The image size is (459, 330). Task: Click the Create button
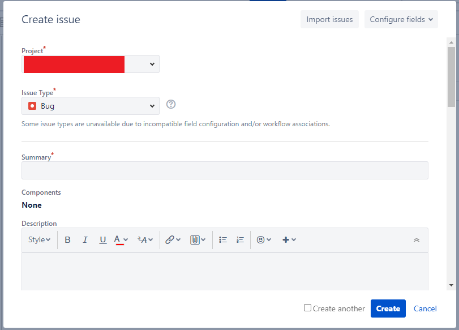pyautogui.click(x=388, y=308)
